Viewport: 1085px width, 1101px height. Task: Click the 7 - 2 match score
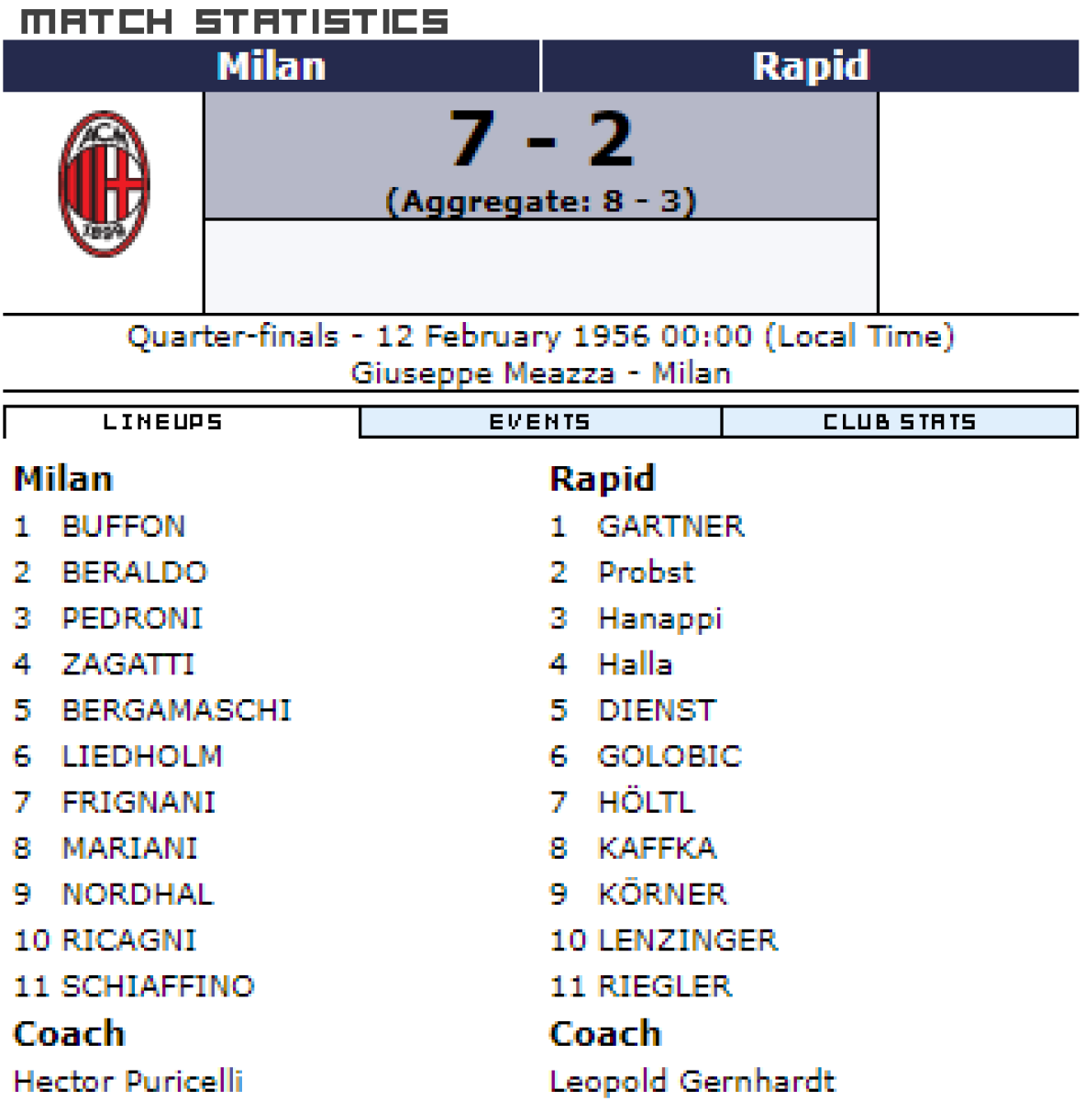(541, 139)
